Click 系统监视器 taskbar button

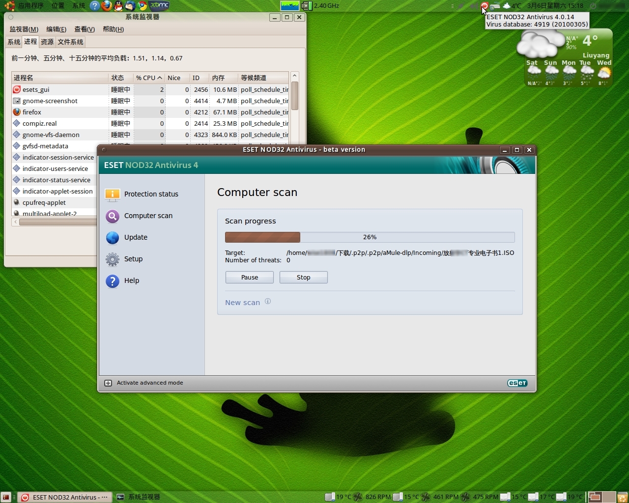[x=139, y=497]
